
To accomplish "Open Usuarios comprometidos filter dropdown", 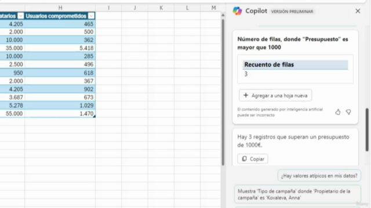I will click(91, 16).
